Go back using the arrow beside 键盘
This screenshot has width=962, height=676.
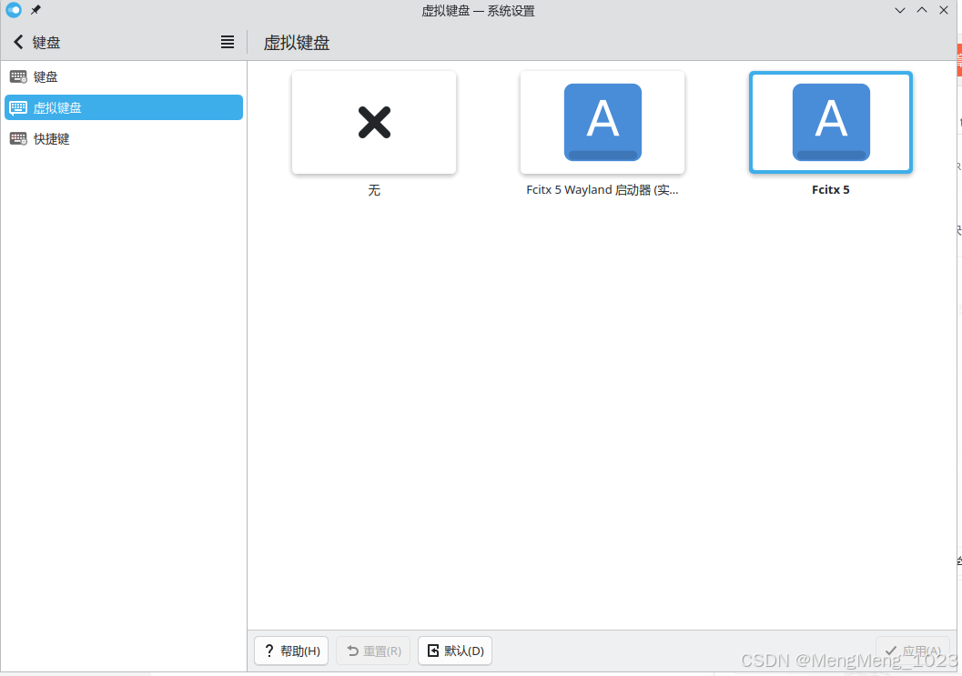tap(18, 42)
